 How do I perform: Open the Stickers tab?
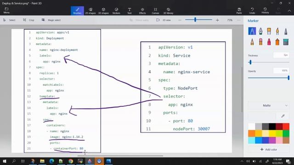pos(116,11)
